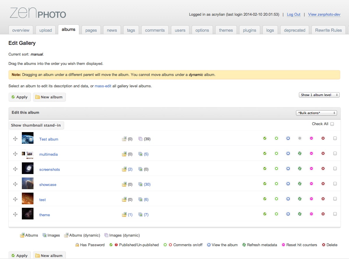This screenshot has width=349, height=259.
Task: Select the checkbox beside the multimedia album
Action: (x=335, y=153)
